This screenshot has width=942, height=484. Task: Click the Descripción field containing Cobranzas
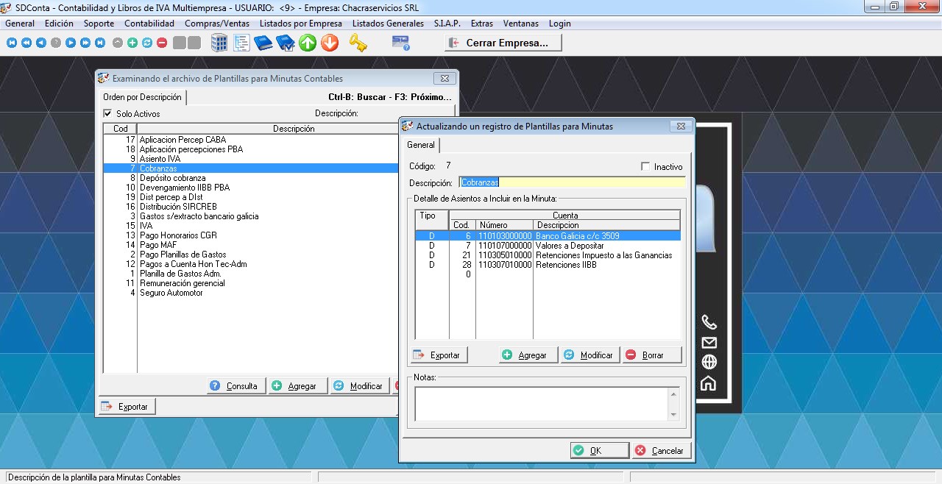[x=571, y=182]
